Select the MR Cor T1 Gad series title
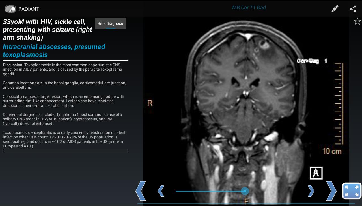Screen dimensions: 362x206 pos(249,8)
